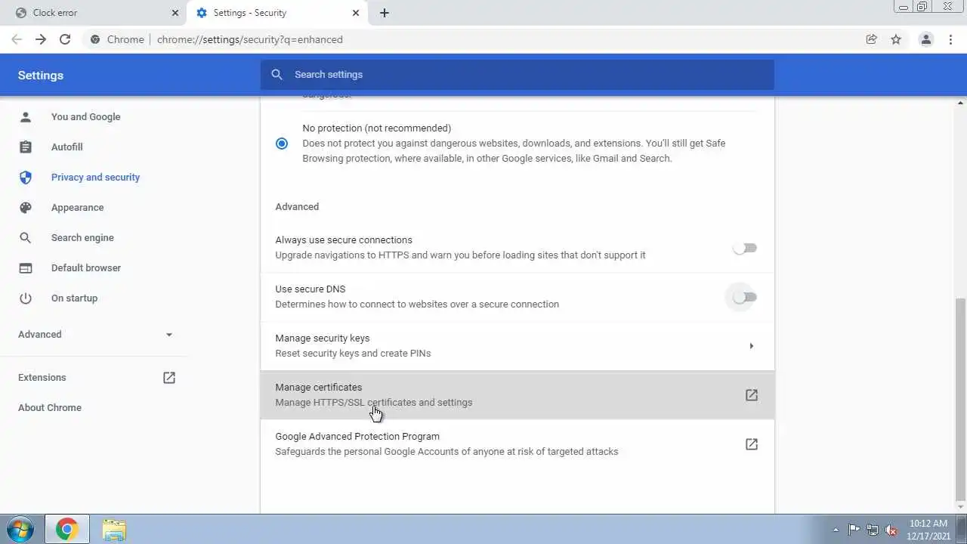Image resolution: width=967 pixels, height=544 pixels.
Task: Click Google Advanced Protection Program row
Action: pos(517,444)
